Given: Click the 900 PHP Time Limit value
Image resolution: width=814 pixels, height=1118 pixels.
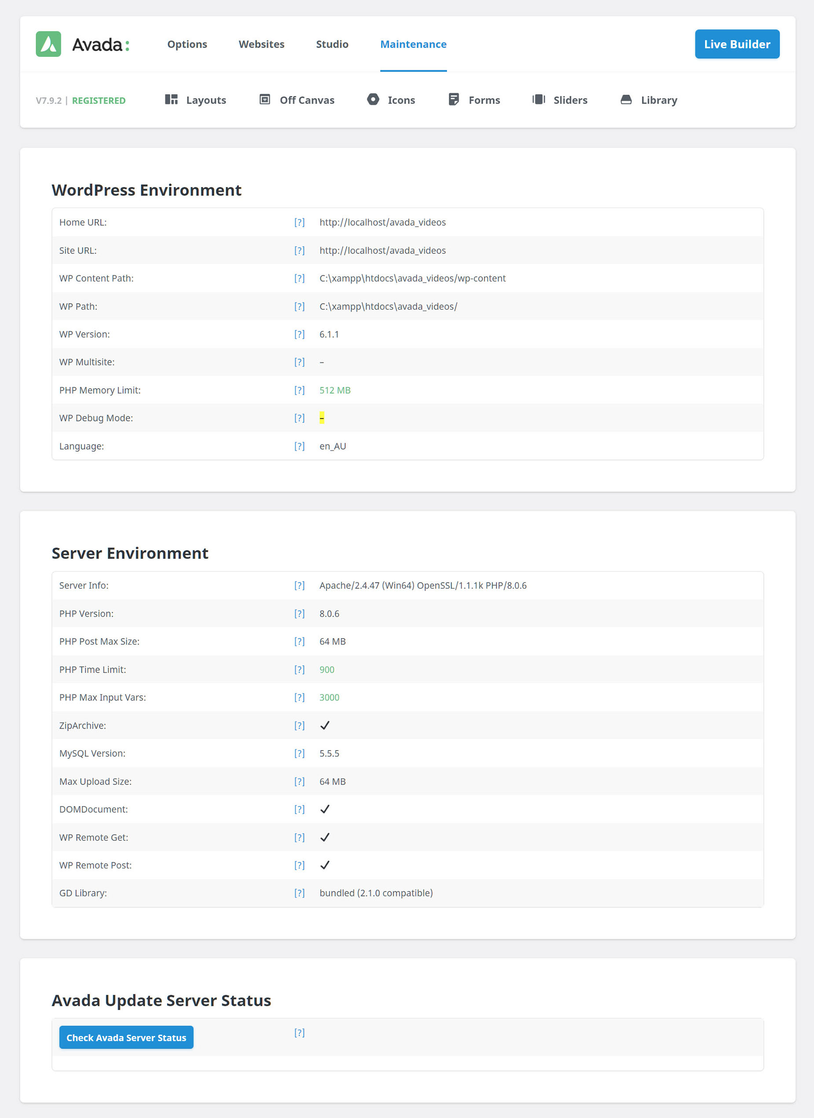Looking at the screenshot, I should point(326,669).
